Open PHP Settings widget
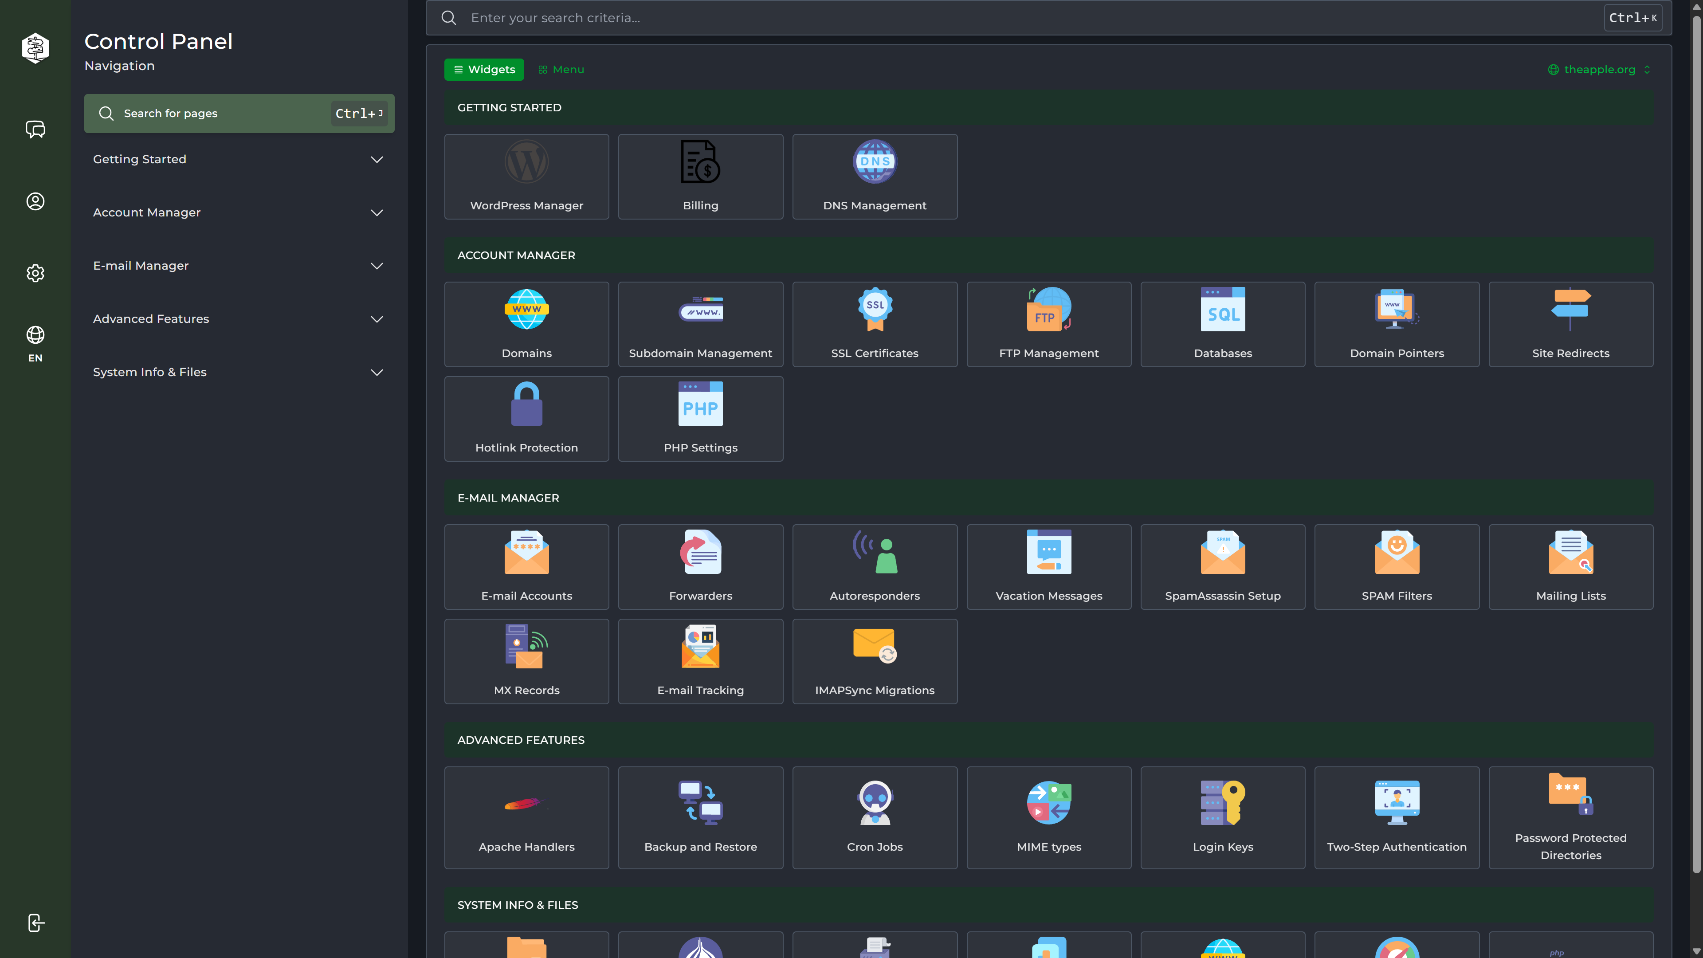 click(700, 419)
